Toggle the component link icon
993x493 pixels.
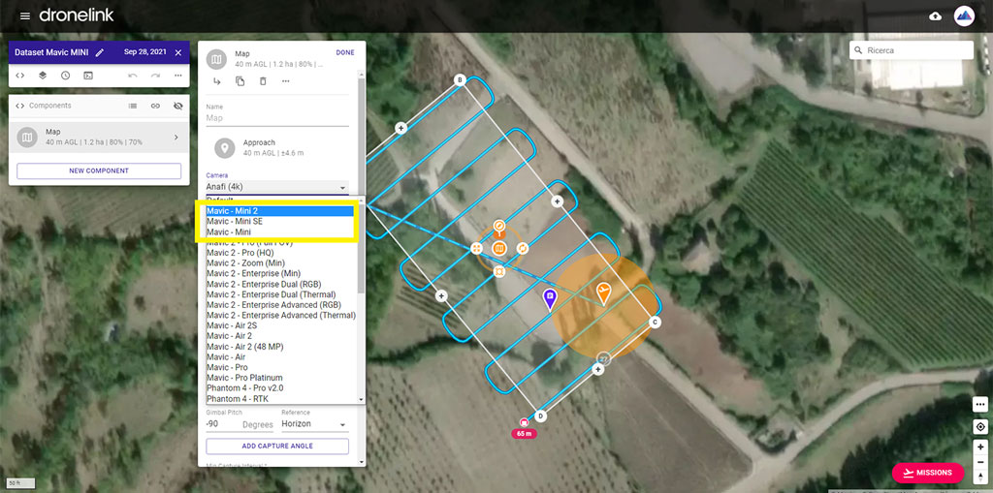[x=155, y=106]
